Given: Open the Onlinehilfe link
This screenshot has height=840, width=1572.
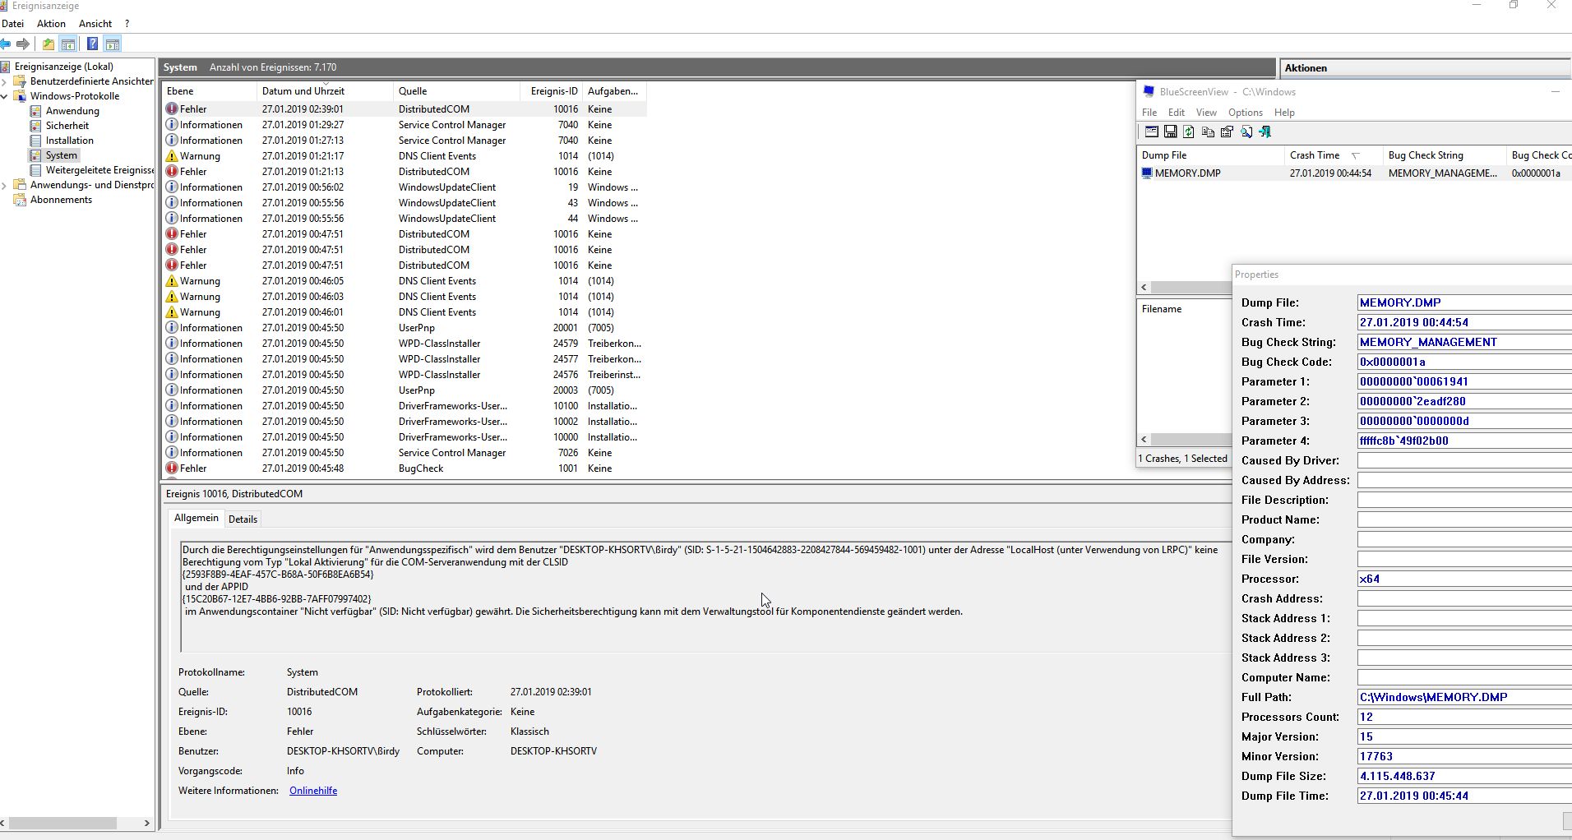Looking at the screenshot, I should click(x=313, y=791).
